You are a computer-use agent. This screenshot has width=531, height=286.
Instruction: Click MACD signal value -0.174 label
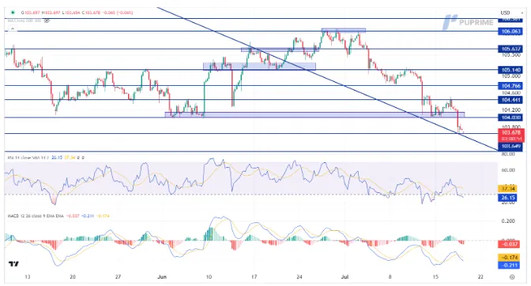(x=508, y=258)
